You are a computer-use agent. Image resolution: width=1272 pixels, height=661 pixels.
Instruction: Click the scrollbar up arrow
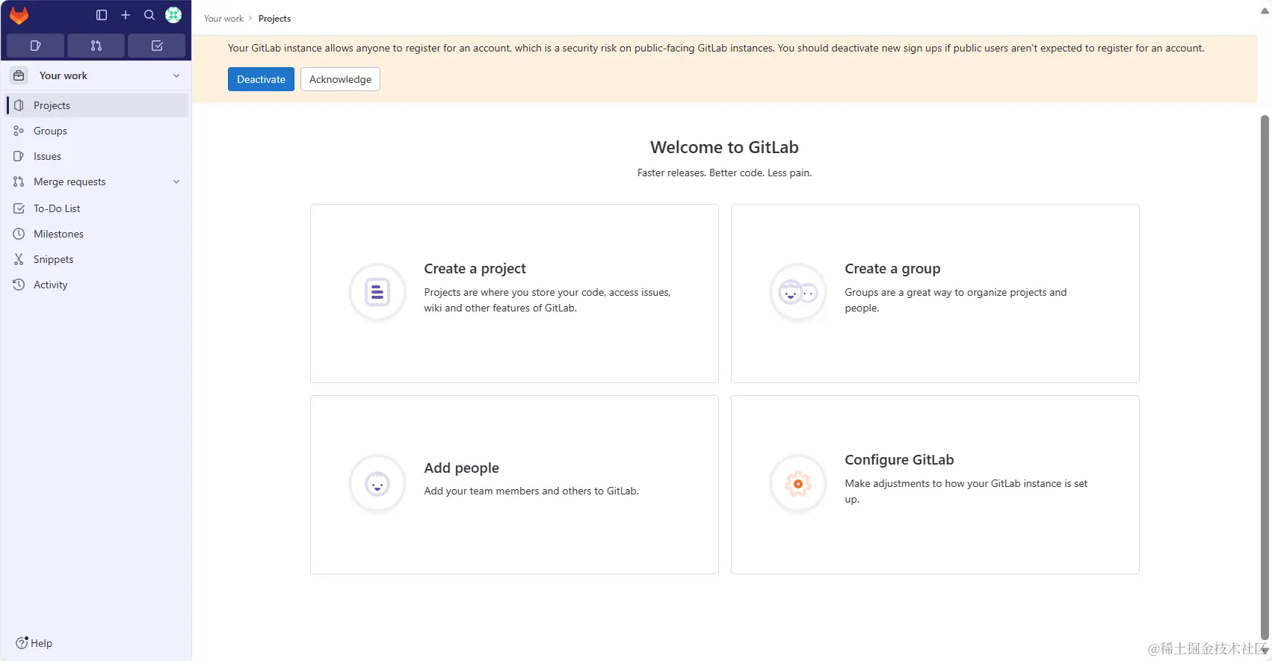click(x=1265, y=10)
